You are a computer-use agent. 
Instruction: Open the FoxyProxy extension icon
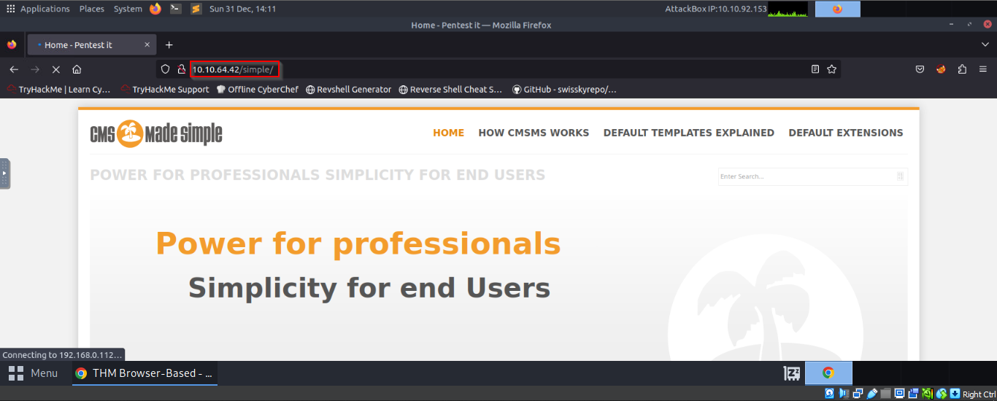click(942, 69)
